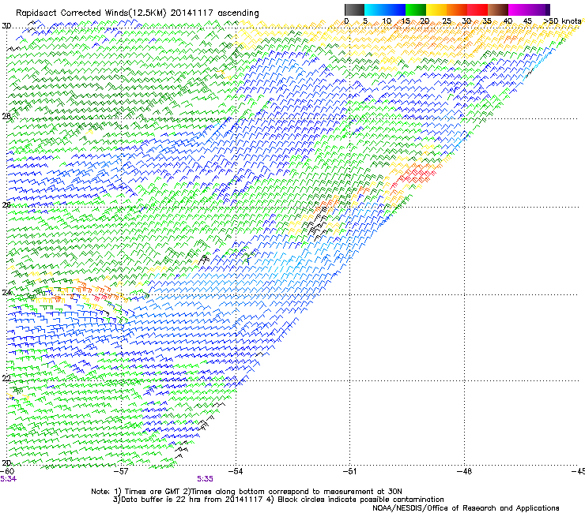Click the 'Rapidscat Corrected Winds(12.5KM)' title
The height and width of the screenshot is (513, 585).
point(92,13)
